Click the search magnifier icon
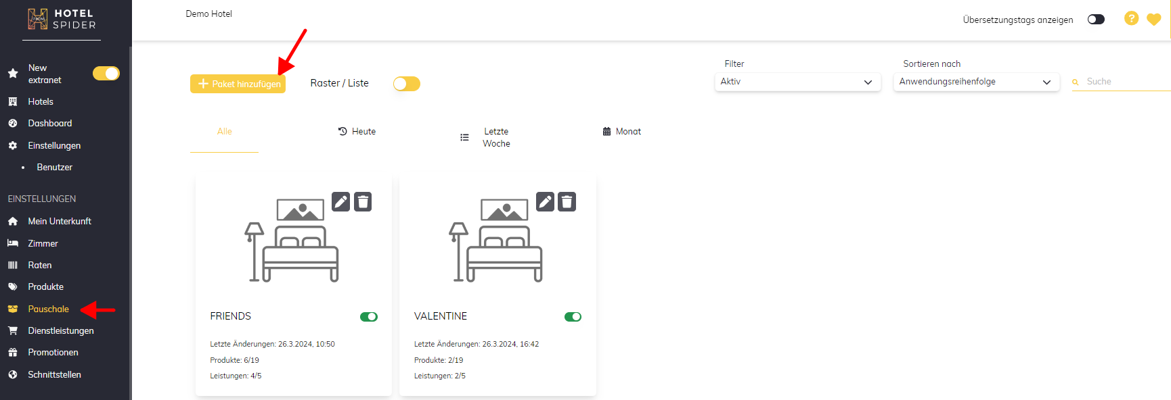1171x400 pixels. [x=1075, y=82]
